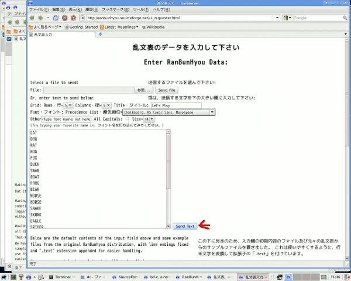Click the word CAT in the text area
351x281 pixels.
click(x=33, y=133)
